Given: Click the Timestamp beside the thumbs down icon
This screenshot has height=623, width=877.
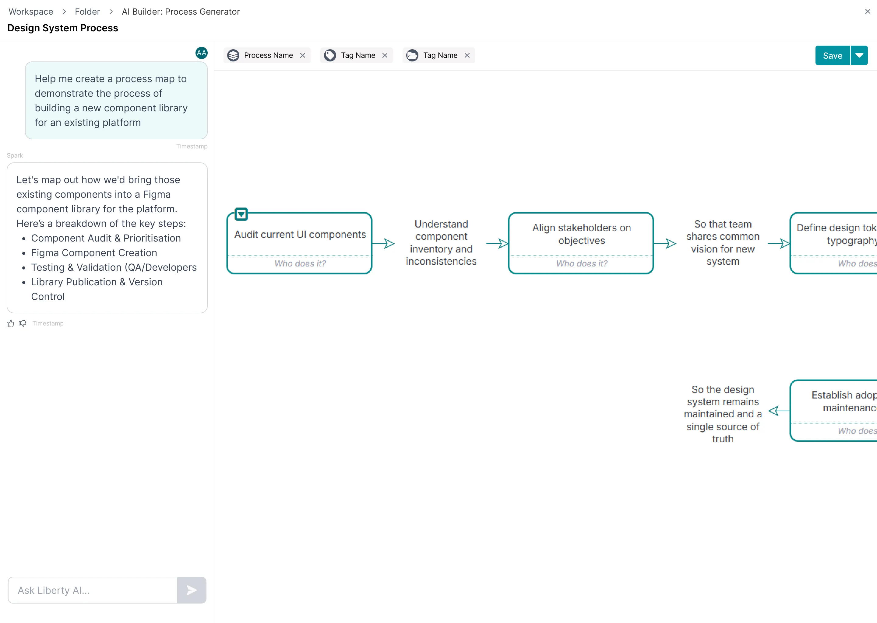Looking at the screenshot, I should (48, 323).
